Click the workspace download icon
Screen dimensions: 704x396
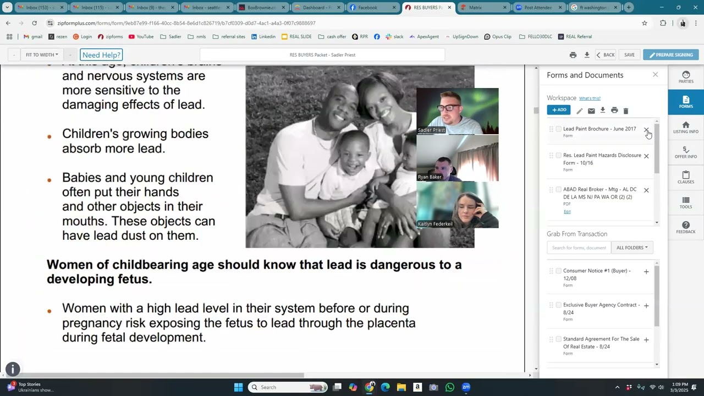pos(603,111)
